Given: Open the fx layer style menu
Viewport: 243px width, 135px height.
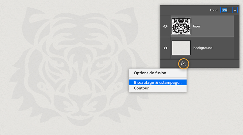Looking at the screenshot, I should pos(183,63).
